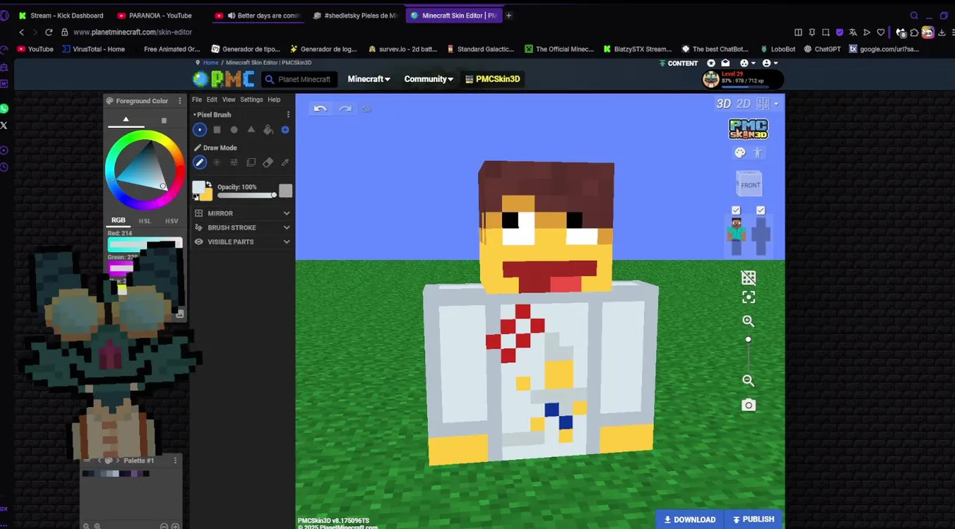
Task: Zoom in on the 3D model
Action: click(x=748, y=321)
